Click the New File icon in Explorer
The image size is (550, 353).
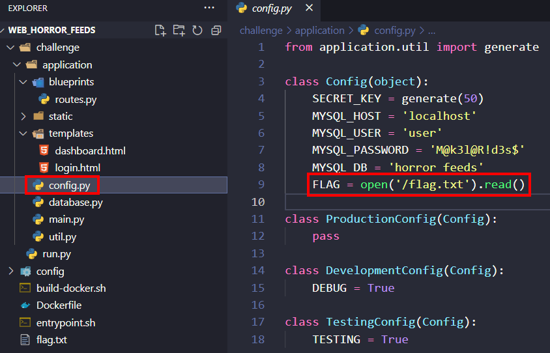click(x=160, y=30)
